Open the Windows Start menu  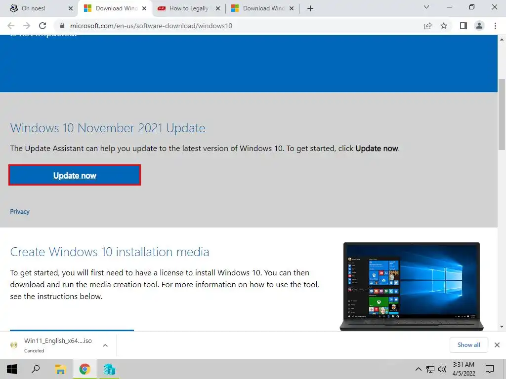12,369
